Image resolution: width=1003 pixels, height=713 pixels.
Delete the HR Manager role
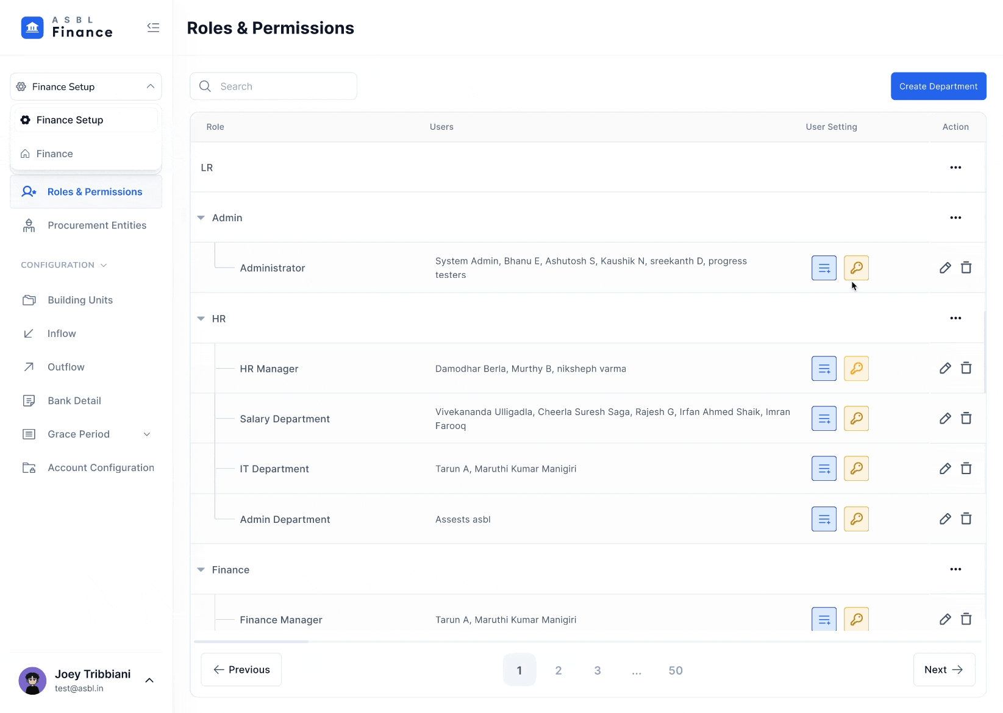pyautogui.click(x=966, y=368)
